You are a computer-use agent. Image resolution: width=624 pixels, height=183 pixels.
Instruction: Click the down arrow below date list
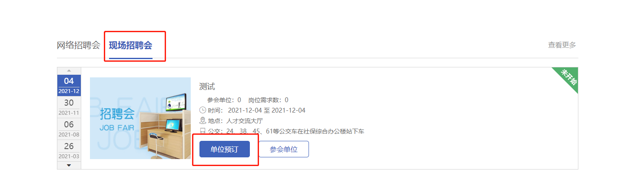69,165
